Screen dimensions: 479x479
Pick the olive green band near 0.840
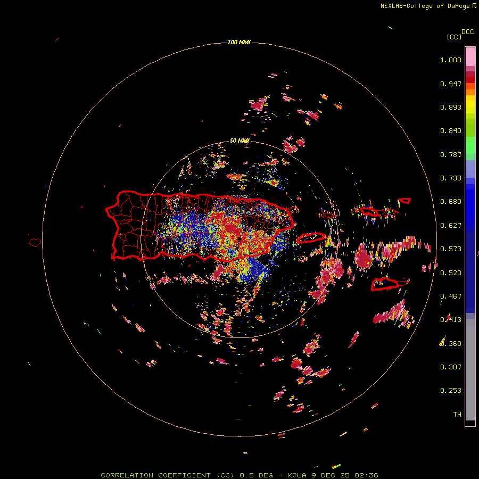click(470, 128)
